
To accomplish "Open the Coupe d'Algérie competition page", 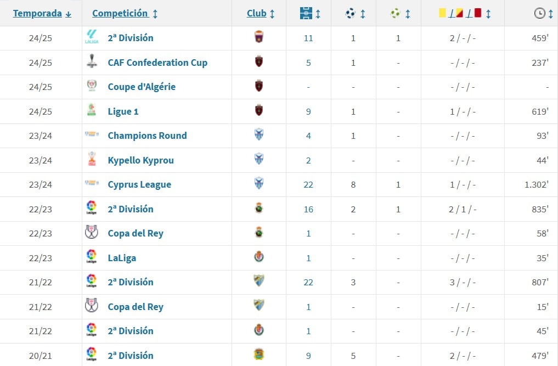I will tap(142, 87).
